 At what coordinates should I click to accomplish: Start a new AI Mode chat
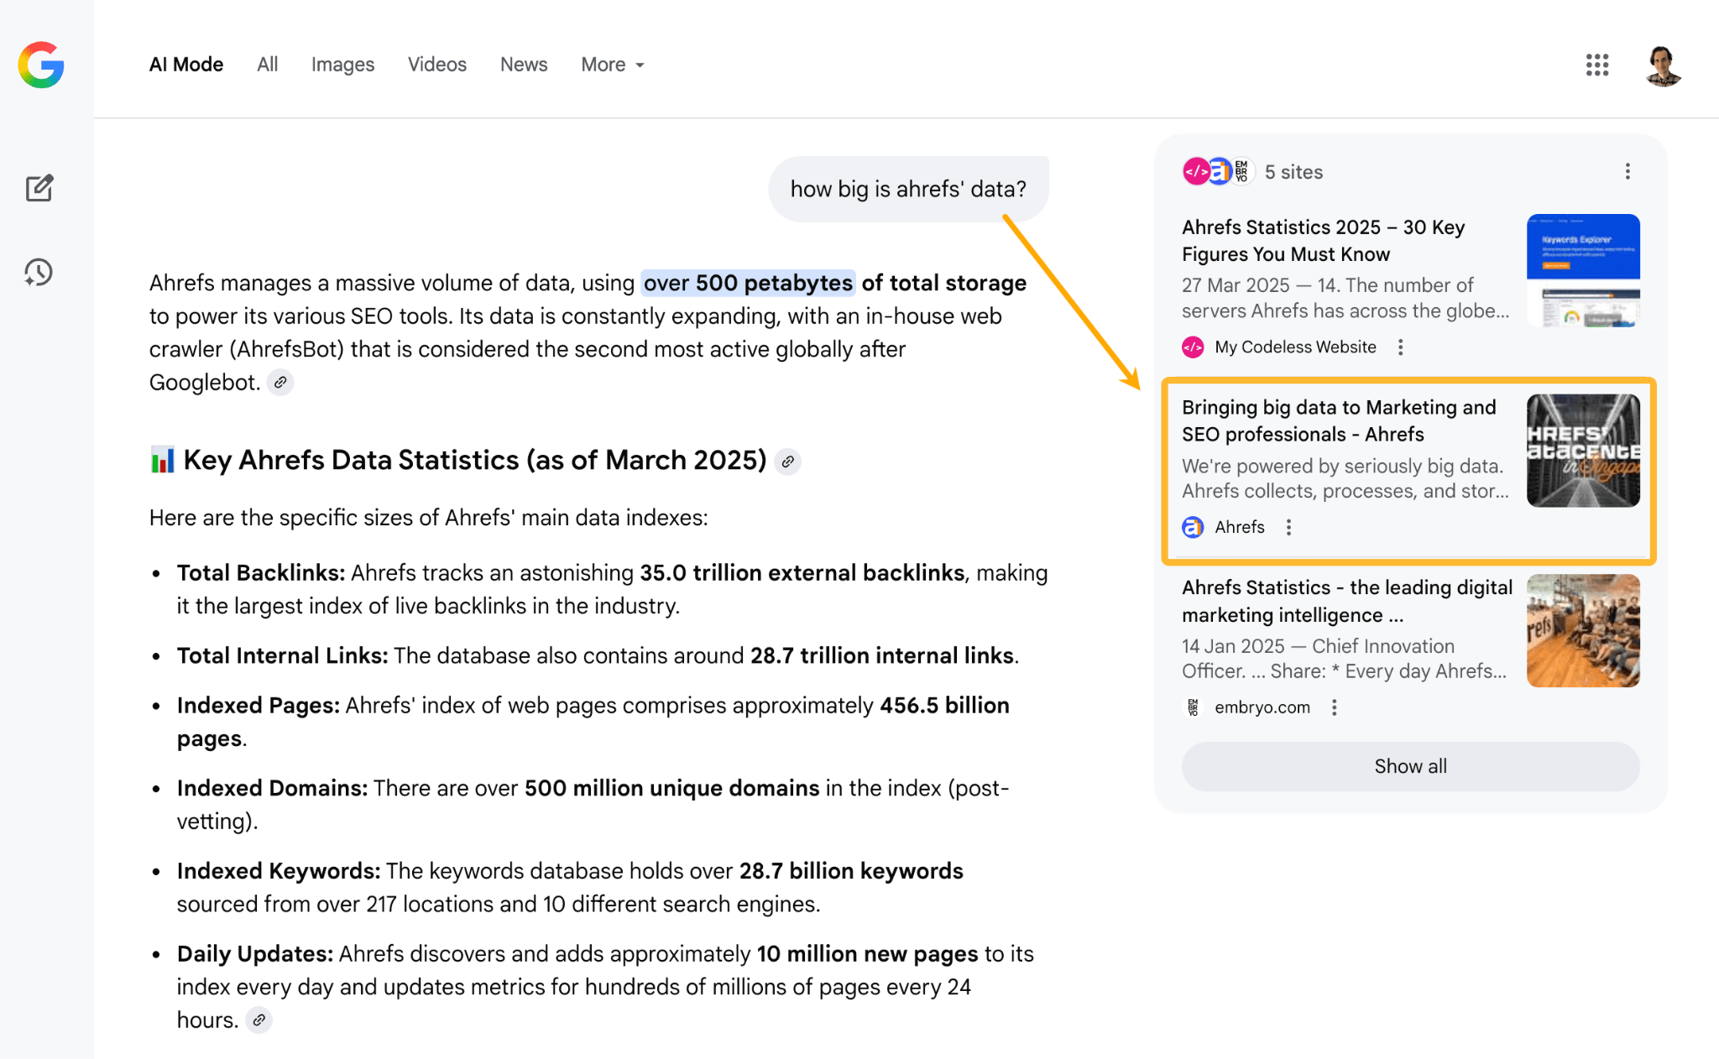coord(39,188)
